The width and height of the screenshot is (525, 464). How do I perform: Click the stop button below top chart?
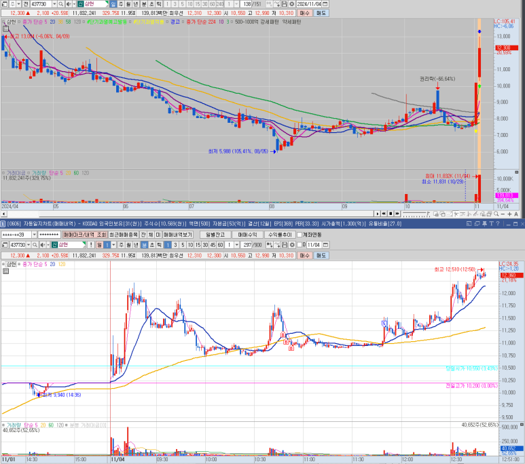[x=391, y=214]
